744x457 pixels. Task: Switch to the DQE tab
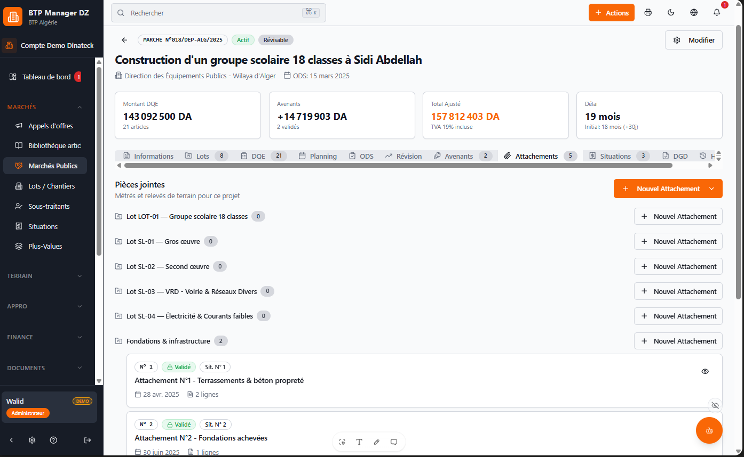point(264,156)
